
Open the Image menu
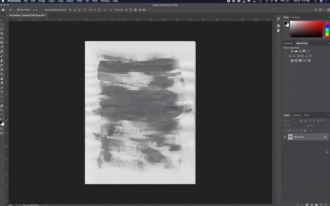coord(42,1)
